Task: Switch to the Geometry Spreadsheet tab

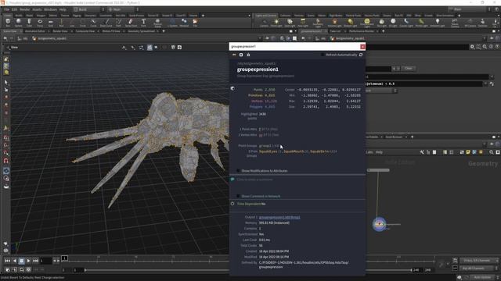Action: [141, 31]
